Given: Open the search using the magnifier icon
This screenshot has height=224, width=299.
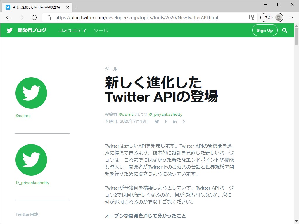Looking at the screenshot, I should 285,30.
